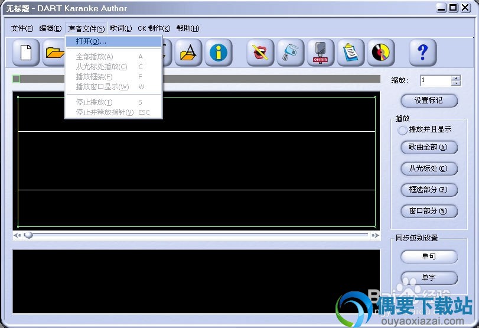The height and width of the screenshot is (328, 479).
Task: Choose 打开(O)... from the dropdown menu
Action: point(113,41)
